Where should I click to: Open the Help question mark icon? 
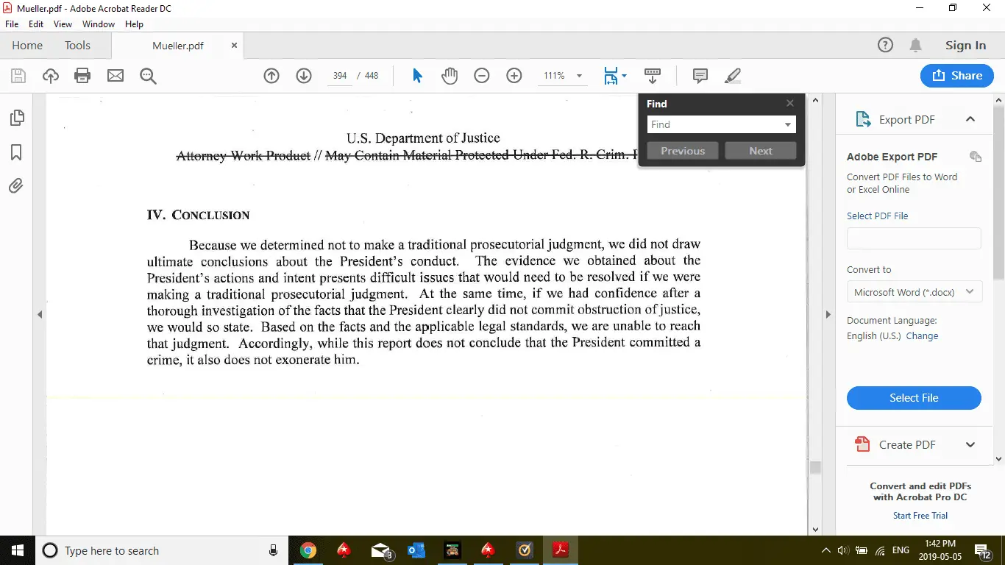885,46
